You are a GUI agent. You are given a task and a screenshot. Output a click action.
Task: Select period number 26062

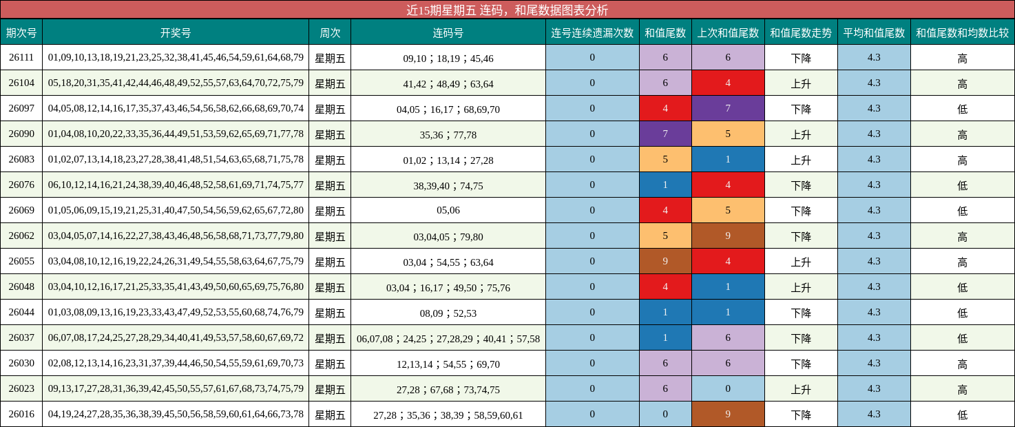click(21, 236)
